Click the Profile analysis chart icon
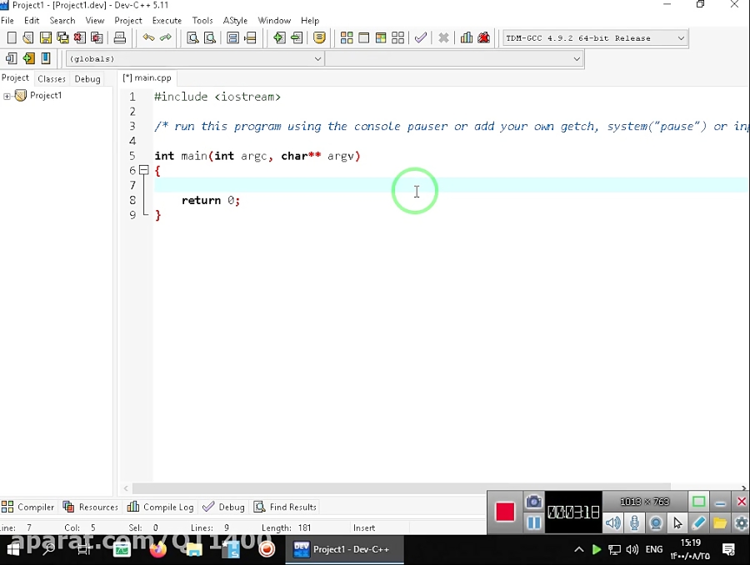Screen dimensions: 750x565 (467, 37)
